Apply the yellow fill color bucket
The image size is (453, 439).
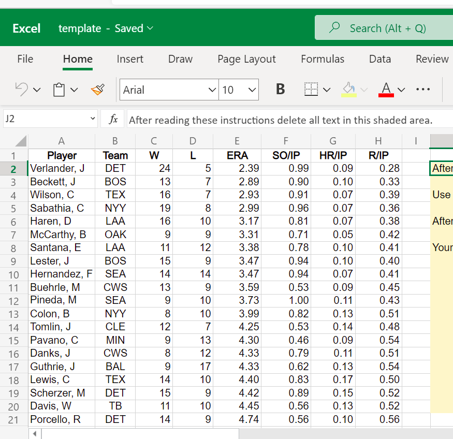349,90
